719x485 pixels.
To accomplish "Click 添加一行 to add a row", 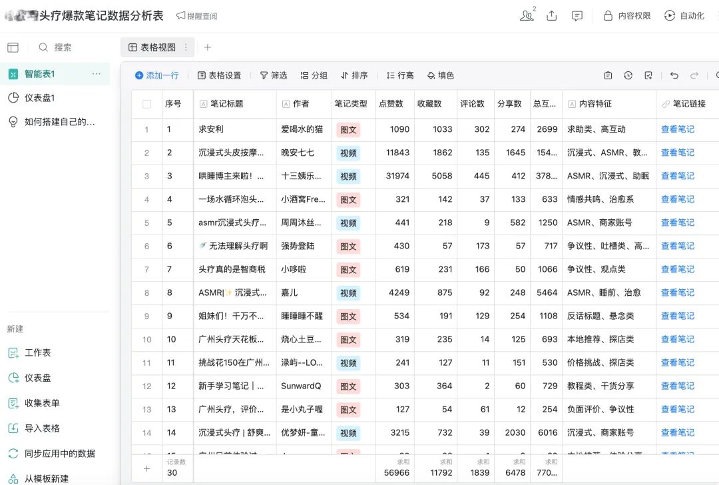I will point(156,75).
